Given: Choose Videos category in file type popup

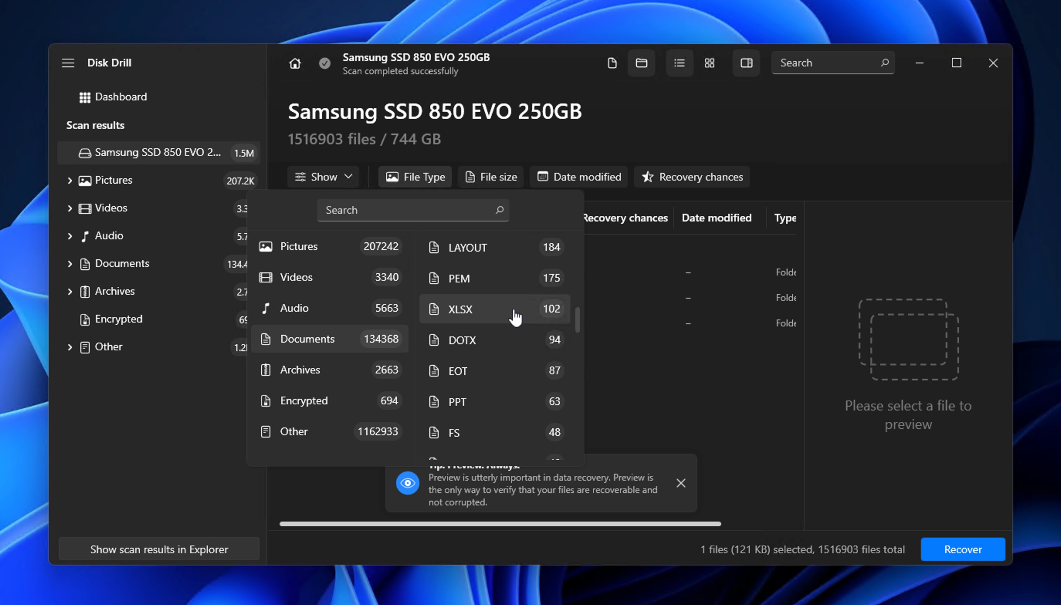Looking at the screenshot, I should point(330,277).
